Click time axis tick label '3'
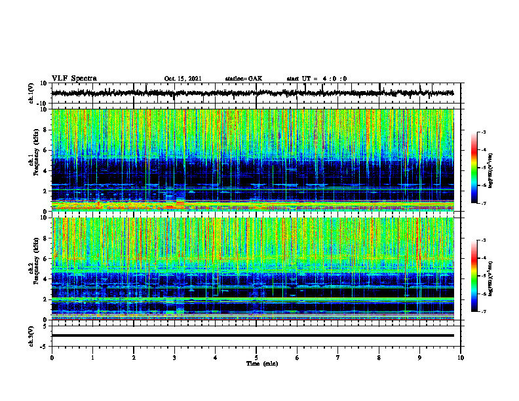 click(x=174, y=358)
